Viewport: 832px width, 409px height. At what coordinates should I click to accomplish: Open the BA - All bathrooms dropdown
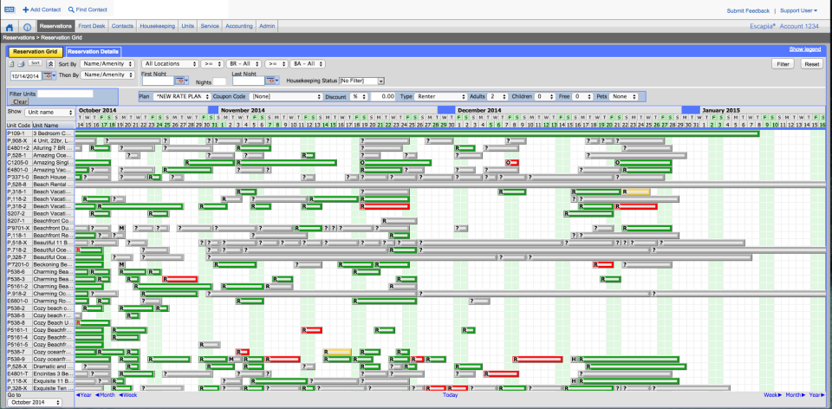[x=307, y=63]
